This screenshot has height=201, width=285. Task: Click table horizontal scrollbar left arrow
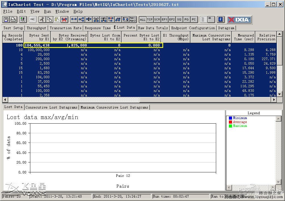[5, 100]
